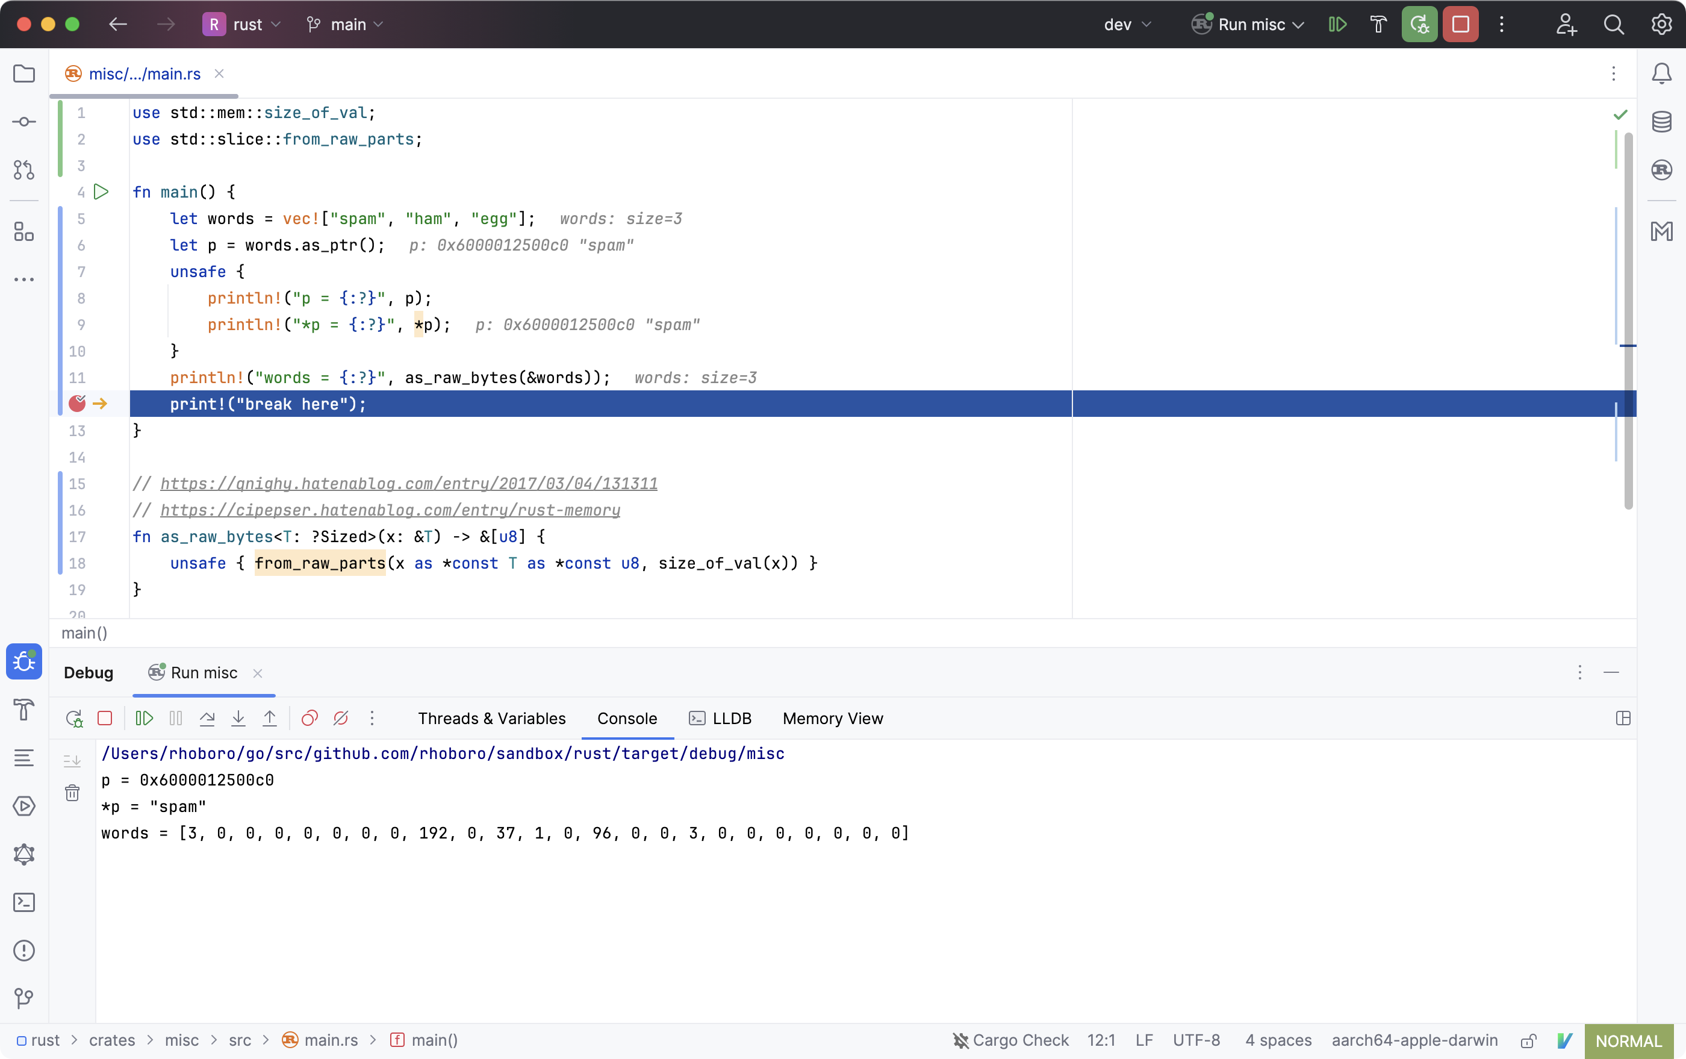Resume program from debug panel
This screenshot has height=1059, width=1686.
pyautogui.click(x=145, y=718)
